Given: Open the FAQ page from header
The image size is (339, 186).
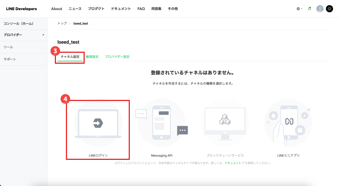Looking at the screenshot, I should point(141,9).
